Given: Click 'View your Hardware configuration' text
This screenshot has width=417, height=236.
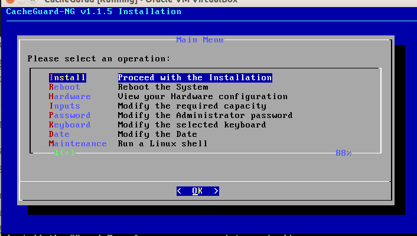Looking at the screenshot, I should [x=203, y=97].
